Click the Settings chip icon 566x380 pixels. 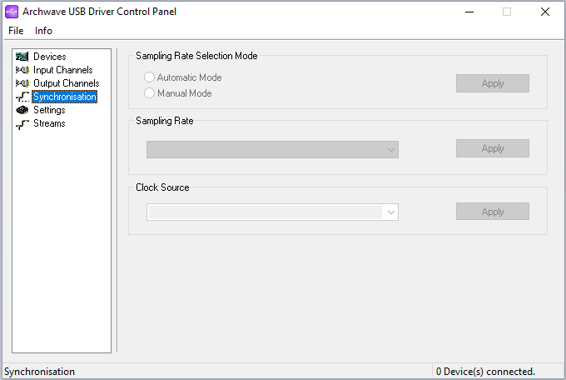coord(22,110)
